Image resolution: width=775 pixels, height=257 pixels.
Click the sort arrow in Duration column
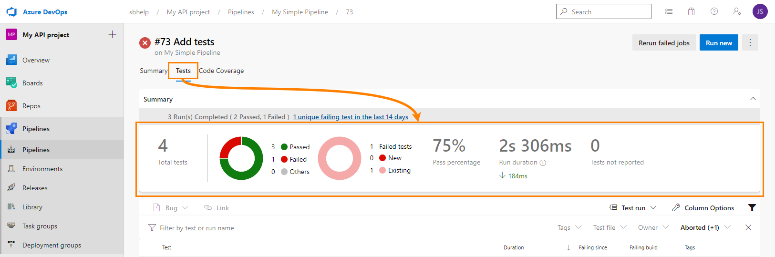point(568,247)
